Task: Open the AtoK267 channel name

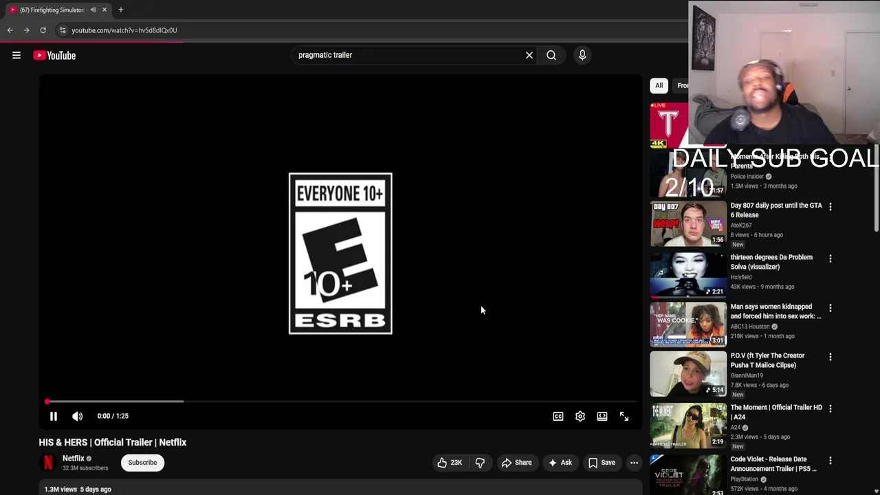Action: coord(741,225)
